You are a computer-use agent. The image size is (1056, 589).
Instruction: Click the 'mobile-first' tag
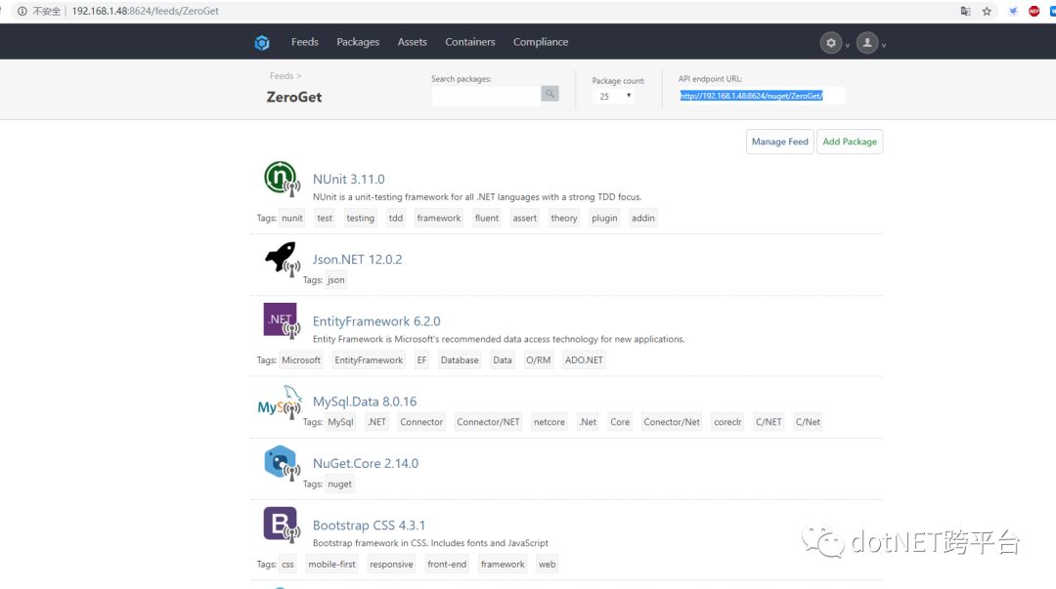(x=332, y=565)
